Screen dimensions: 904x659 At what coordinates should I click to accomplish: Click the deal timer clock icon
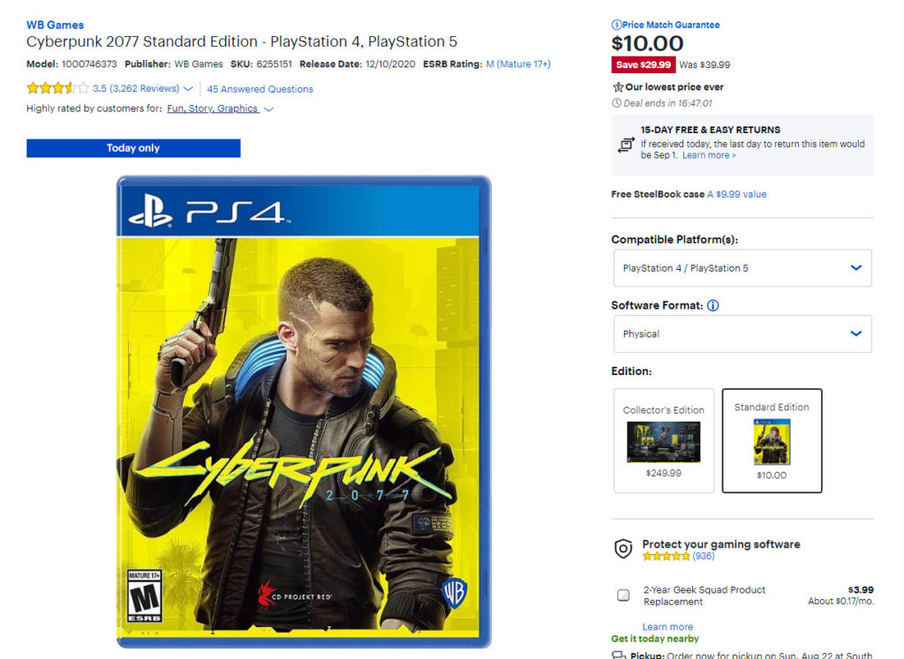tap(616, 103)
